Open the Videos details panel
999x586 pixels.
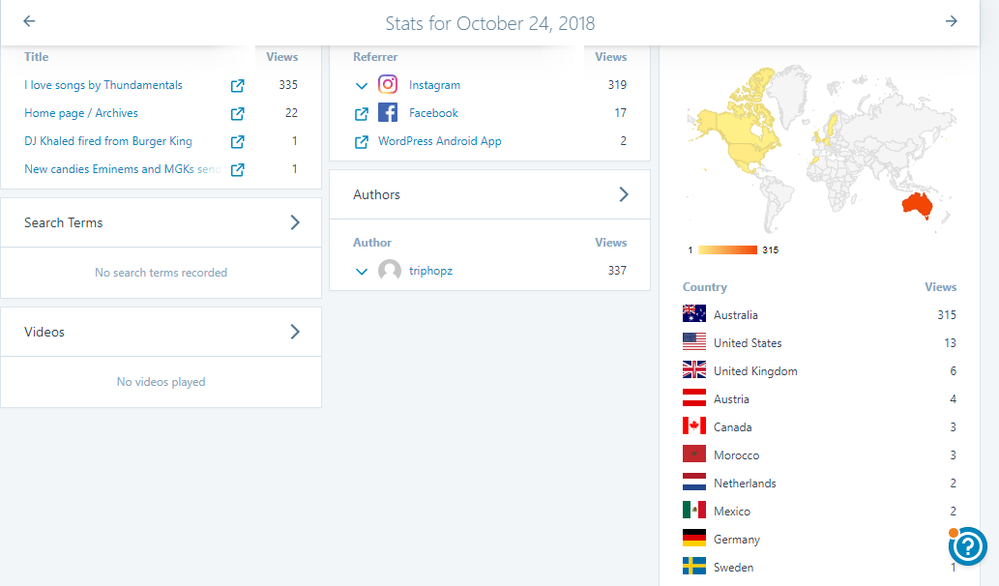[295, 332]
